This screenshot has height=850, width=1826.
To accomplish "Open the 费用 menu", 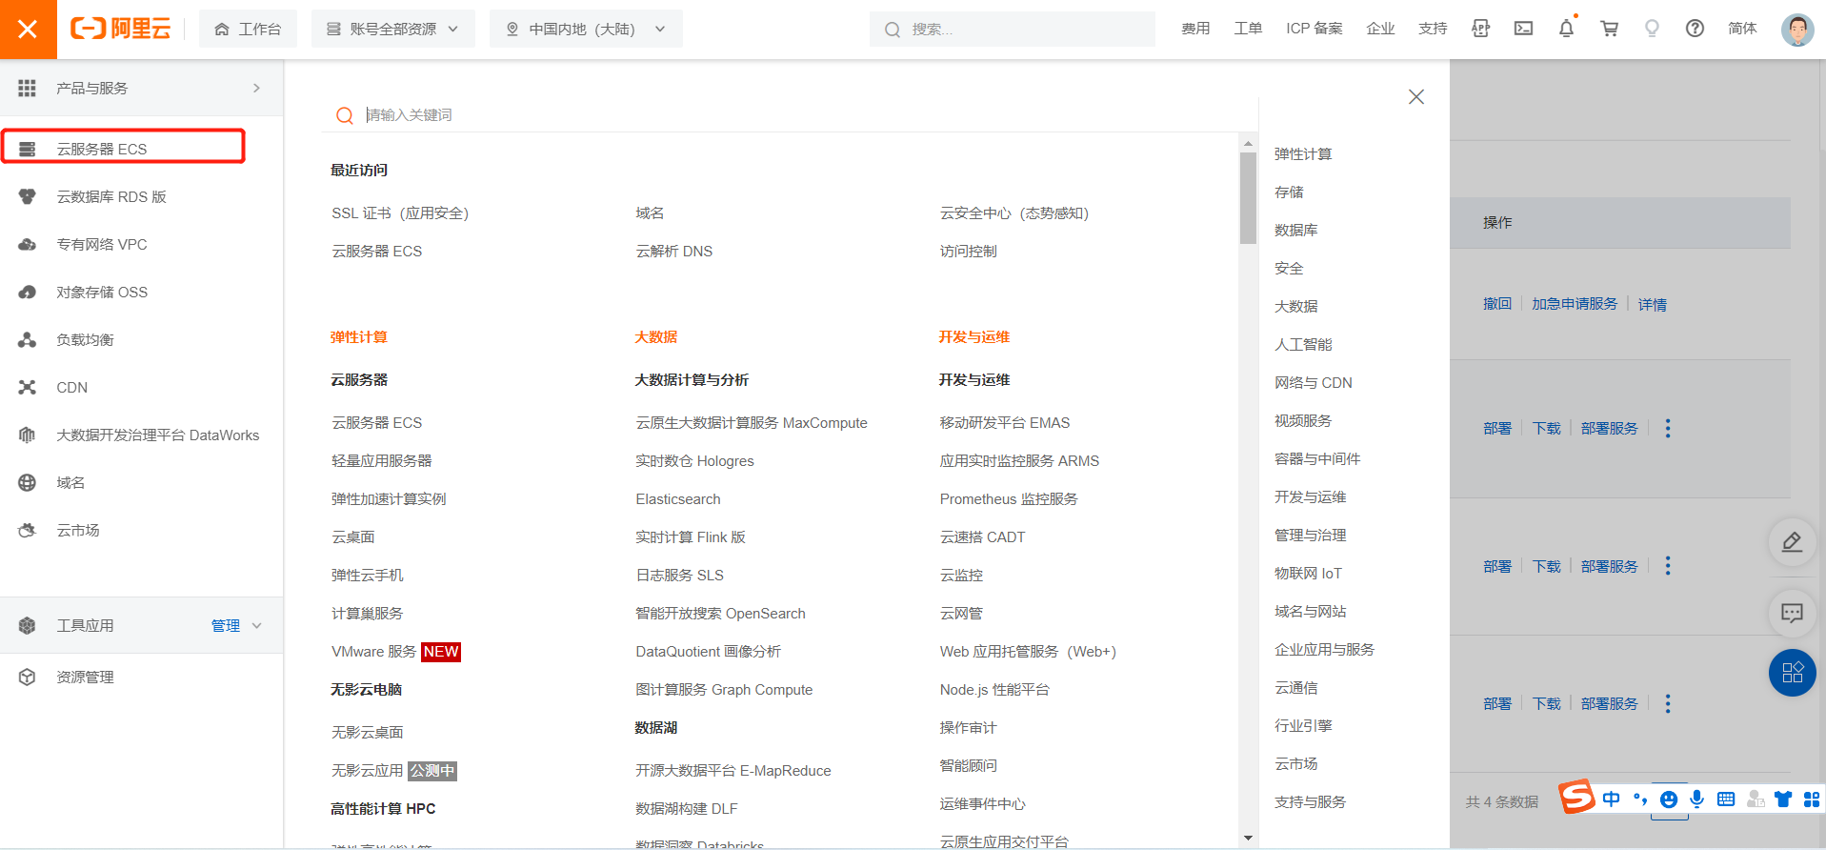I will (1195, 29).
